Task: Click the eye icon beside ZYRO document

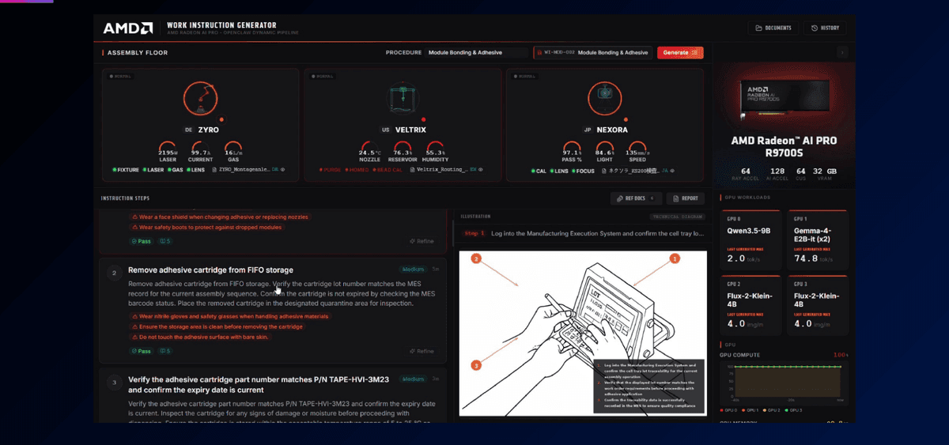Action: click(x=283, y=170)
